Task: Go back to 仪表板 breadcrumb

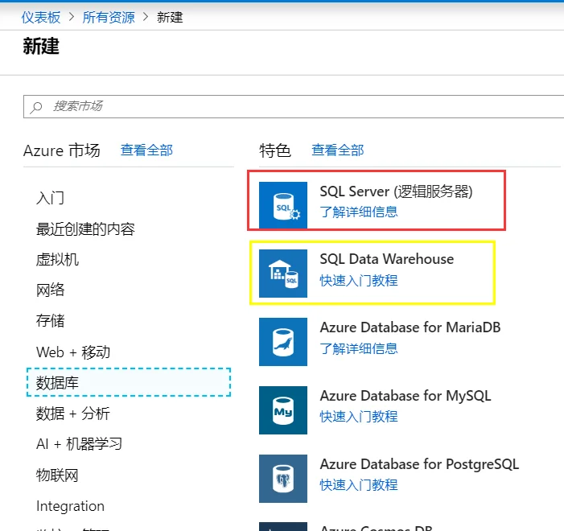Action: (41, 17)
